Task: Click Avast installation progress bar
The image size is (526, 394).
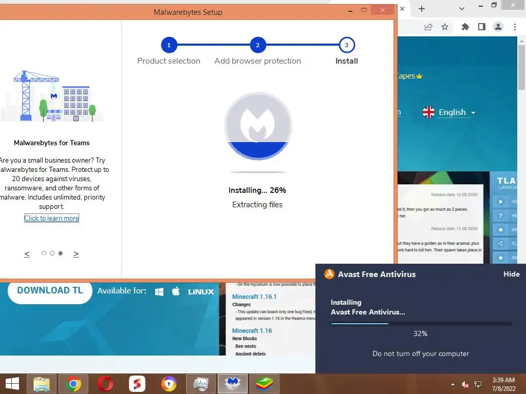Action: pos(421,324)
